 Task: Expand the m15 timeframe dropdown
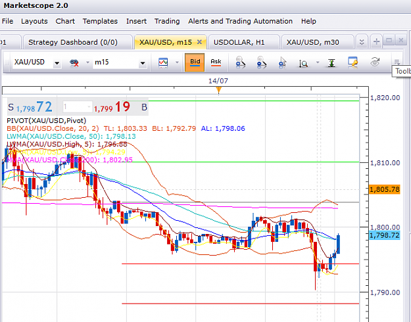click(x=143, y=63)
